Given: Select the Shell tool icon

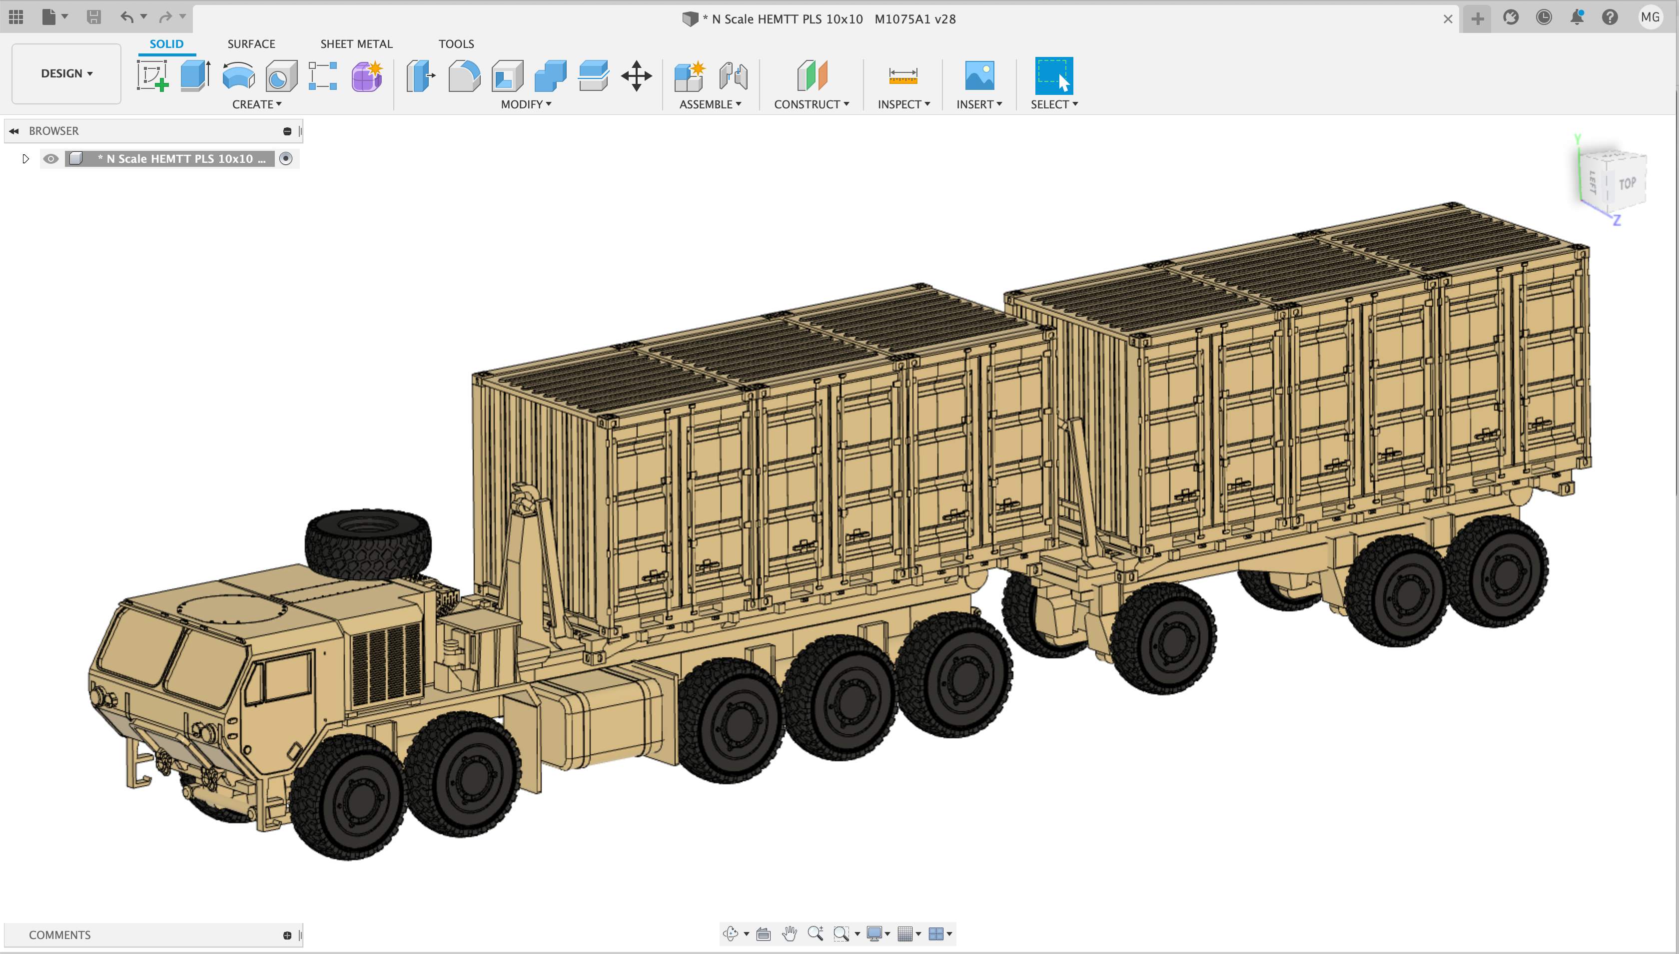Looking at the screenshot, I should coord(507,76).
